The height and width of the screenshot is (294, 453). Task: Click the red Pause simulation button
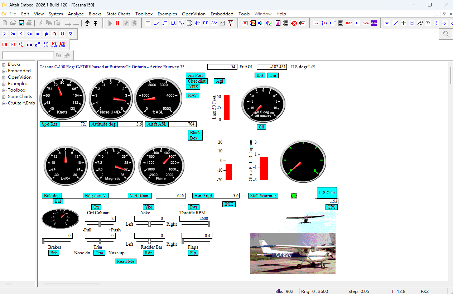[118, 23]
